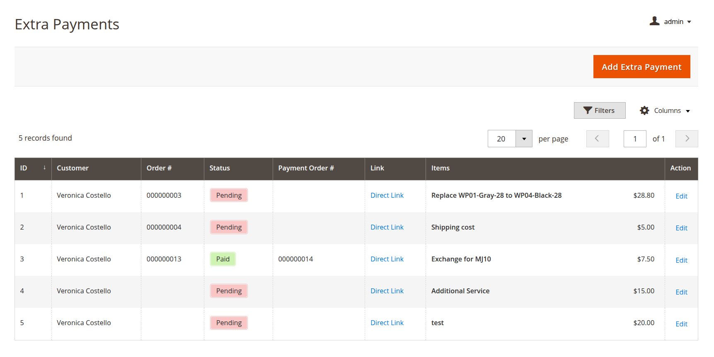
Task: Edit the Exchange for MJ10 payment
Action: [x=681, y=260]
